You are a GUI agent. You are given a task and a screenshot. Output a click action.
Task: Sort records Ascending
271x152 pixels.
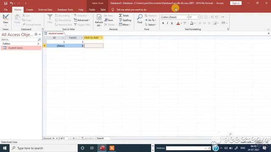pos(62,16)
